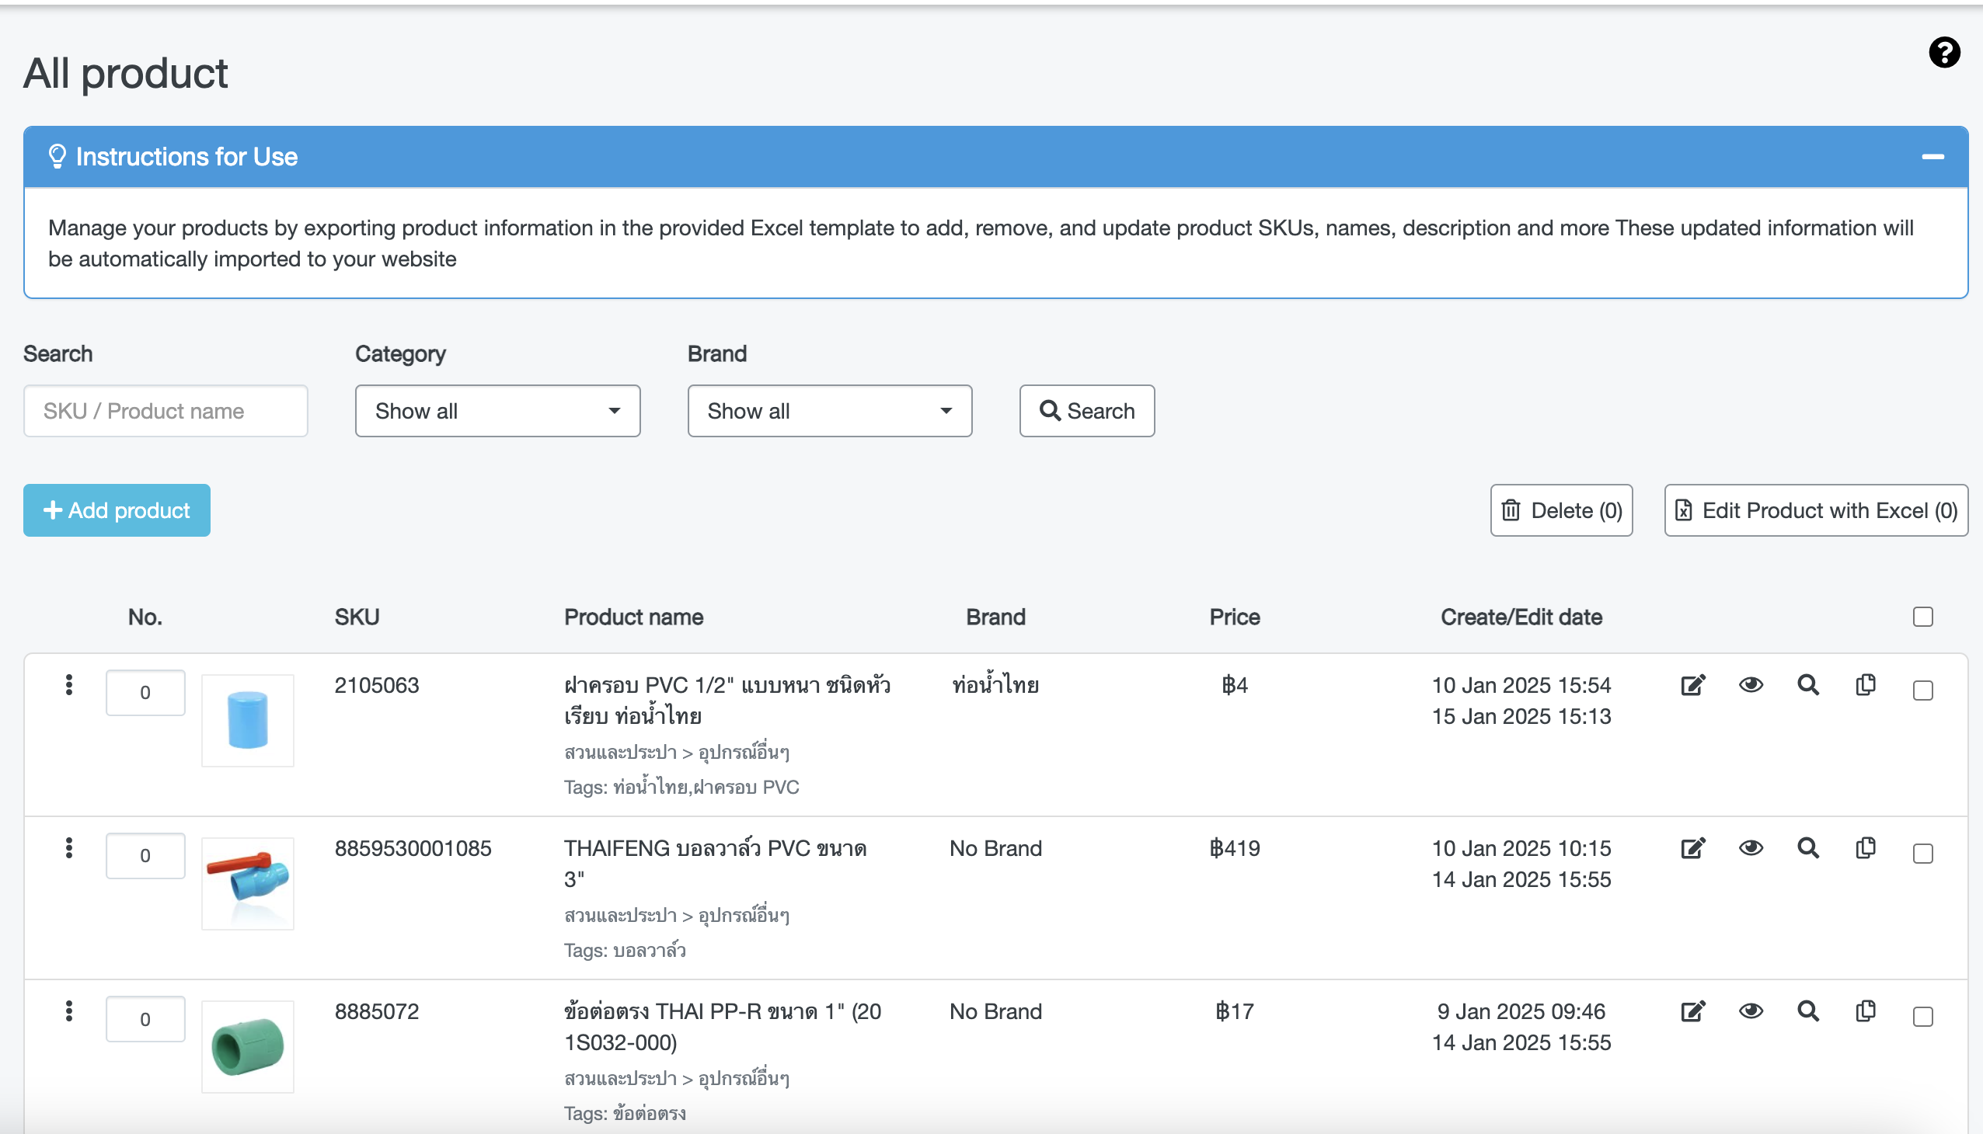Edit product SKU 2105063 with pencil icon
The image size is (1983, 1134).
(1692, 685)
